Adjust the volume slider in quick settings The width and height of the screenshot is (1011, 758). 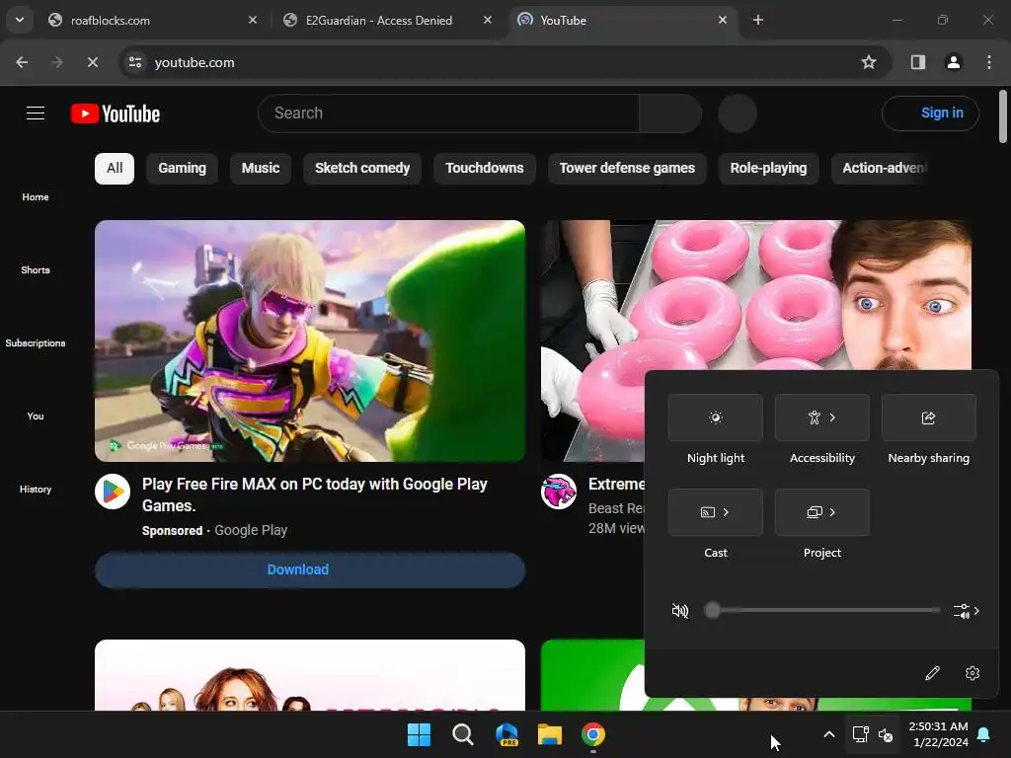click(822, 610)
